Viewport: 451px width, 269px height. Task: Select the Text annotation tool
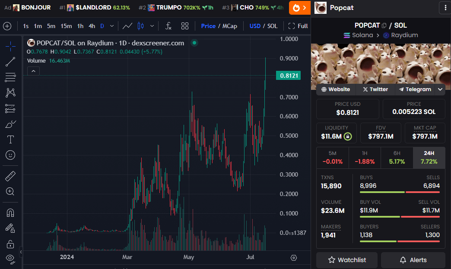coord(10,139)
